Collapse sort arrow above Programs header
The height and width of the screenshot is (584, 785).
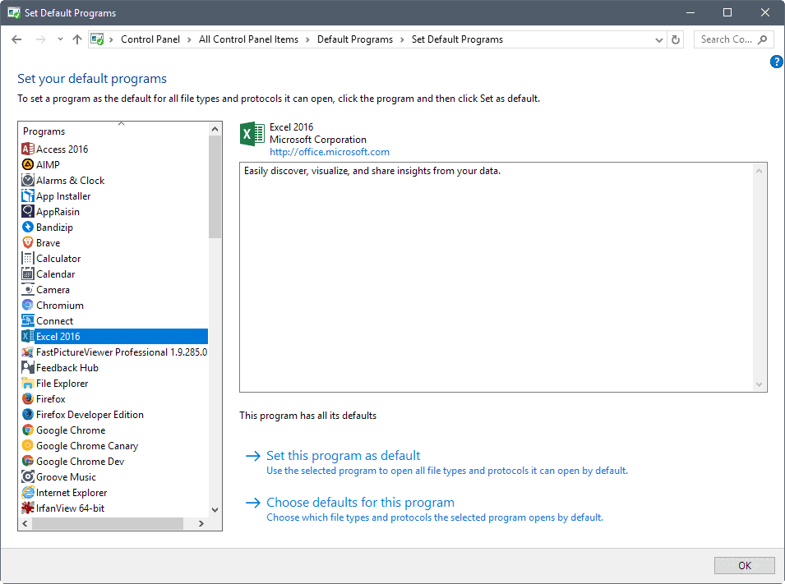coord(121,123)
